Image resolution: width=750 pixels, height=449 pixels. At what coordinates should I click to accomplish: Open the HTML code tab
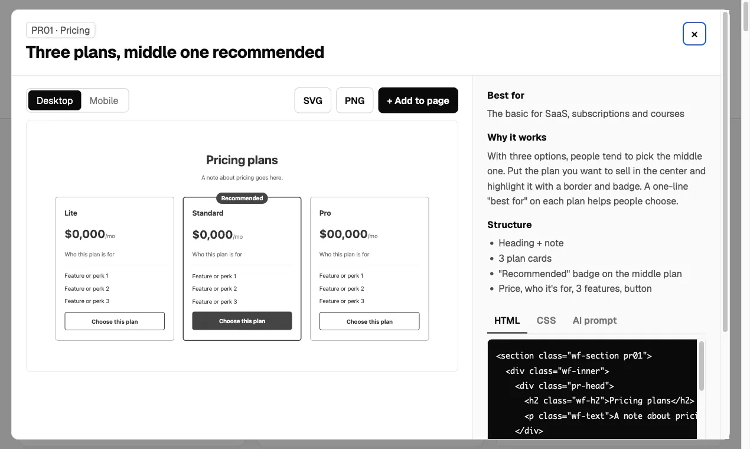507,320
